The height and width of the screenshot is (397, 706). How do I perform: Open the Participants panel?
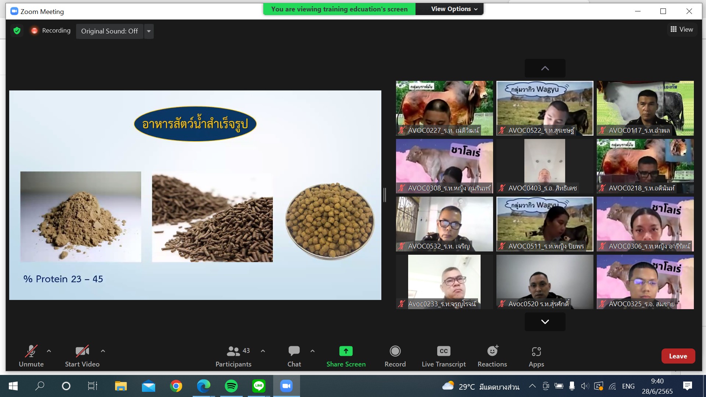(233, 356)
